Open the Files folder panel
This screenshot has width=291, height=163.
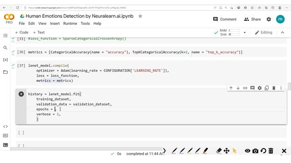tap(5, 72)
